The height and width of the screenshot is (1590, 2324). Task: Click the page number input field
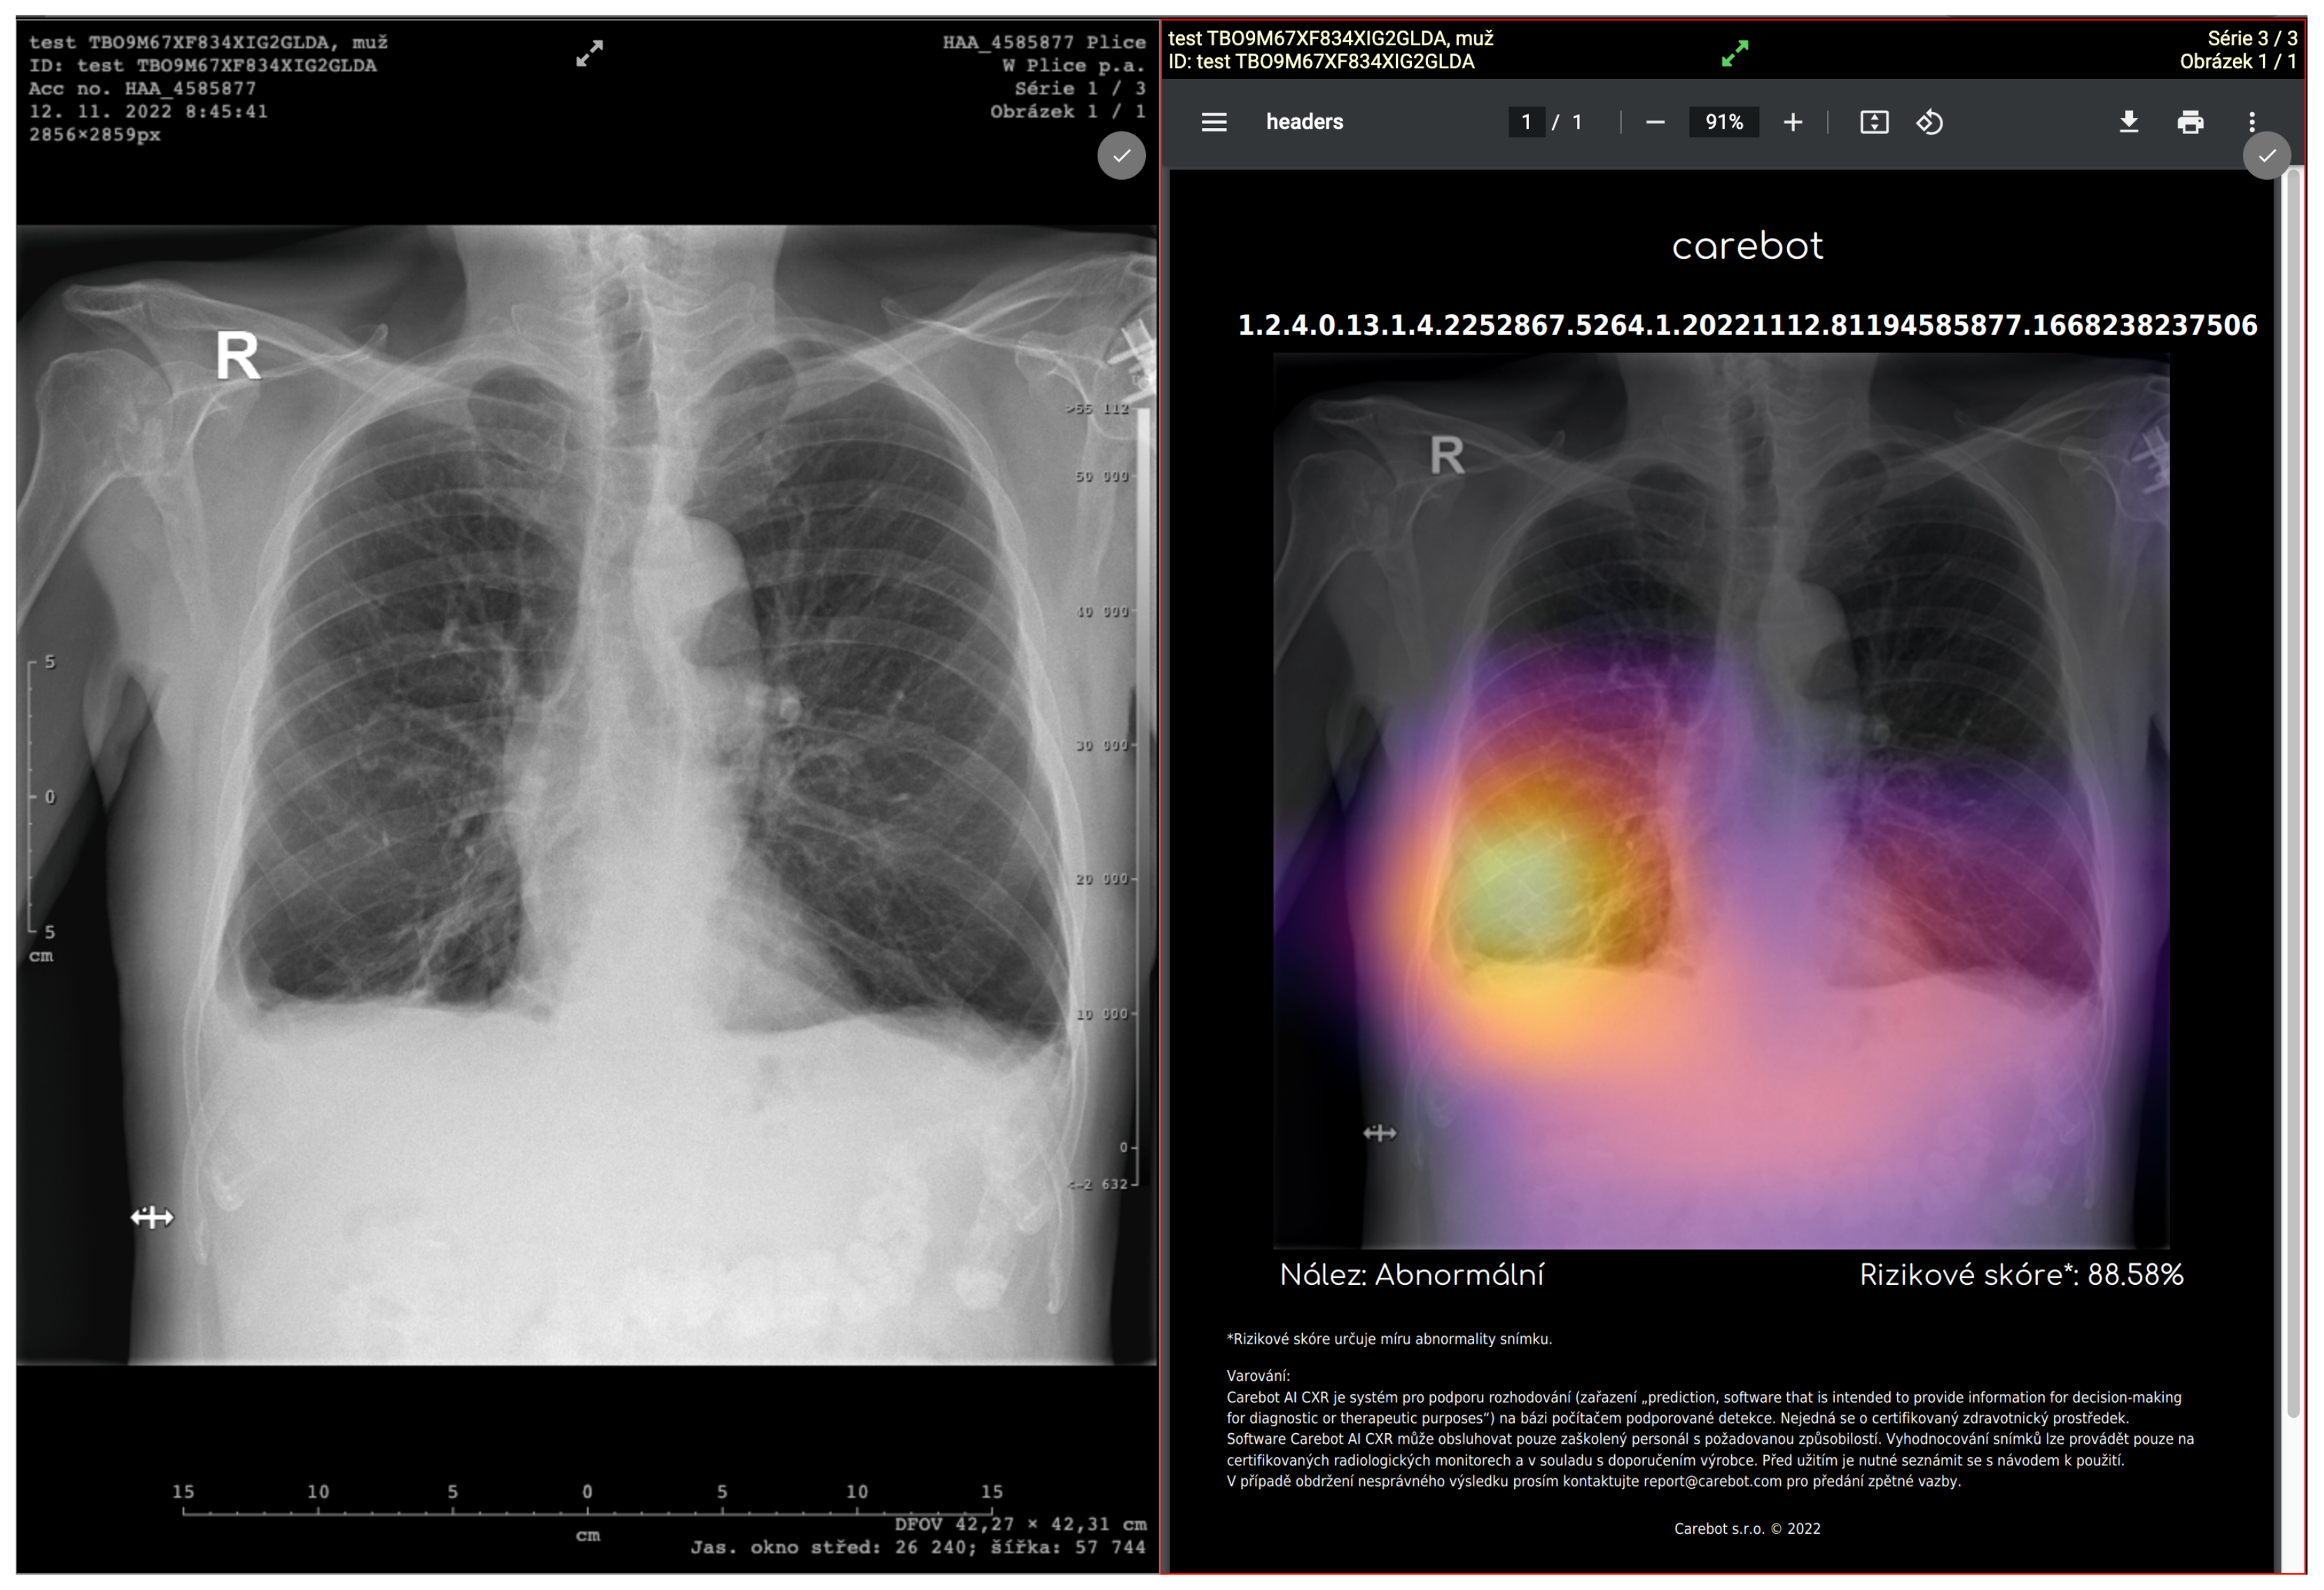coord(1525,122)
